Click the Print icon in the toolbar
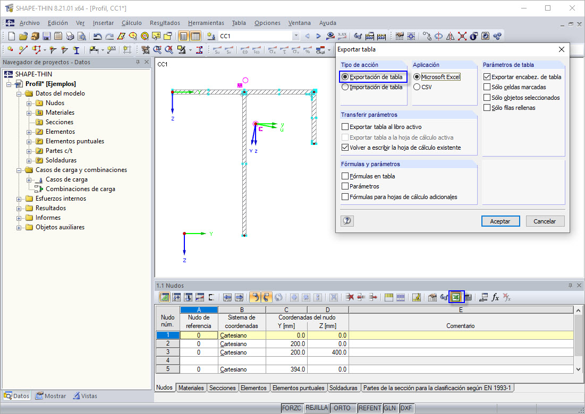This screenshot has width=585, height=414. point(70,36)
